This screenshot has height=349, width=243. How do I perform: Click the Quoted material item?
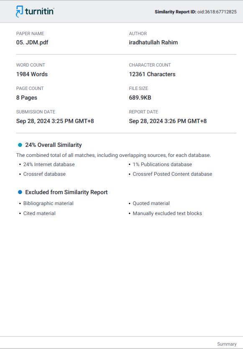click(151, 203)
